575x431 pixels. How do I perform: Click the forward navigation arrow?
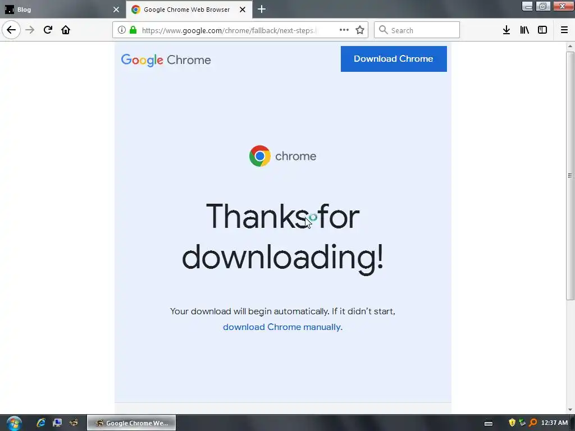30,30
